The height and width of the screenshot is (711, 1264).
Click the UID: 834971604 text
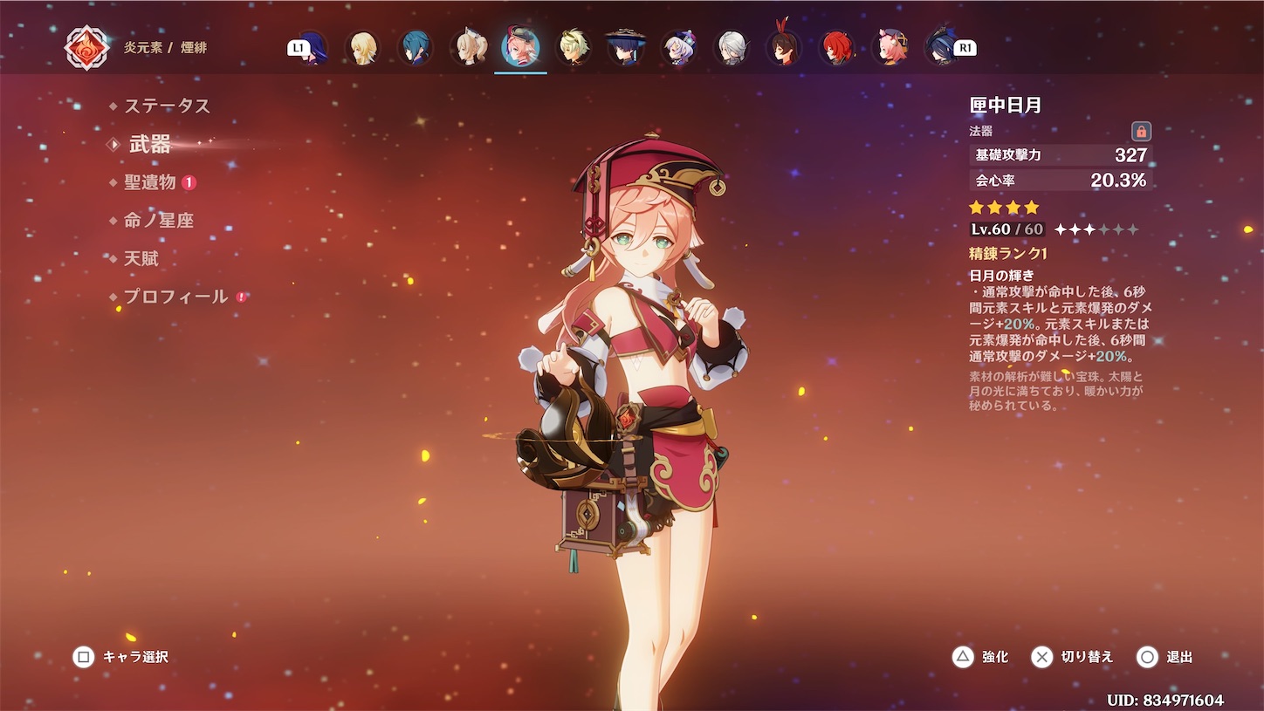(x=1165, y=701)
